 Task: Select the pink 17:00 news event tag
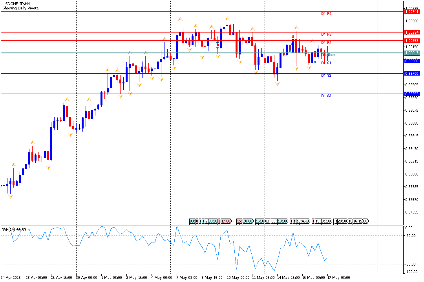pyautogui.click(x=226, y=221)
